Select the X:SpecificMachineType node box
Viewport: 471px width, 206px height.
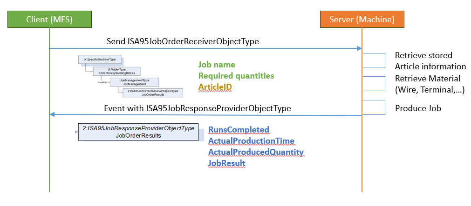pos(100,60)
